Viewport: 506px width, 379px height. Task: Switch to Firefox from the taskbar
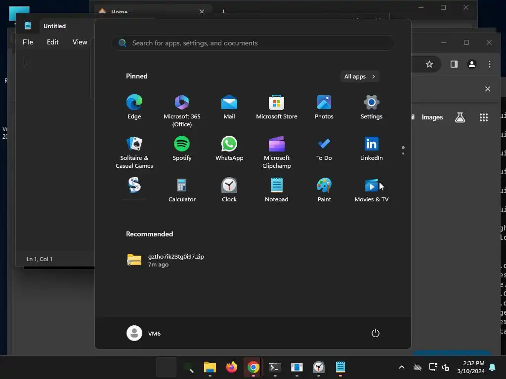[231, 367]
